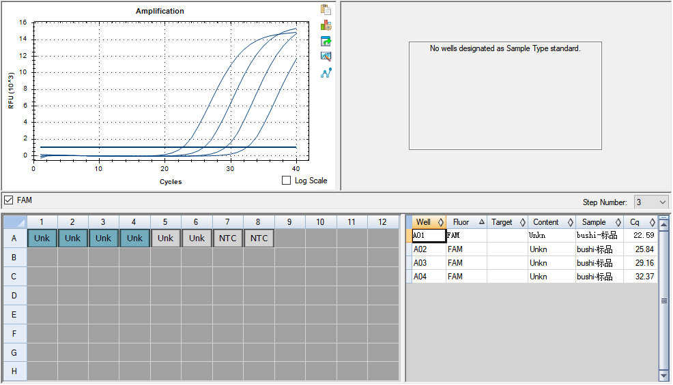Click the A02 row in results table
Viewport: 673px width, 385px height.
coord(532,249)
